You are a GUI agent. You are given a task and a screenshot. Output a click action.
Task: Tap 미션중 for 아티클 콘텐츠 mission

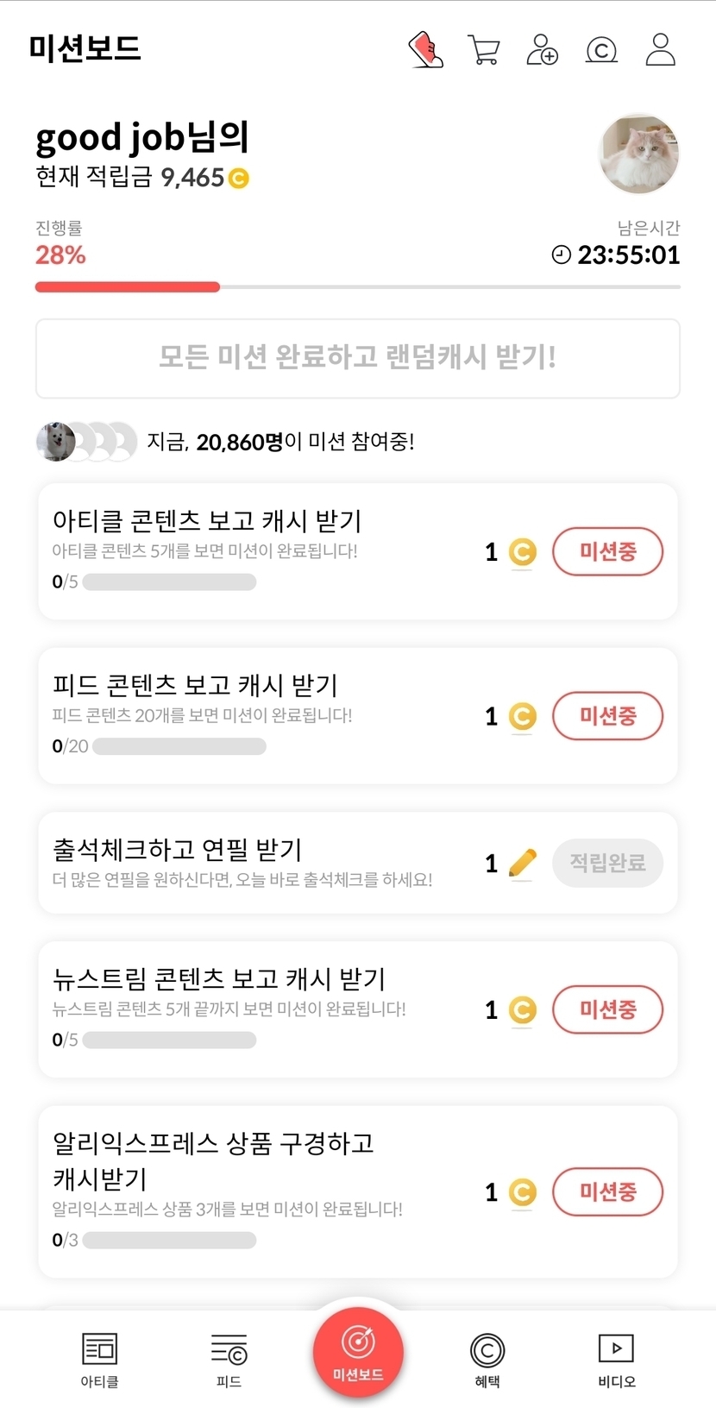pyautogui.click(x=607, y=552)
